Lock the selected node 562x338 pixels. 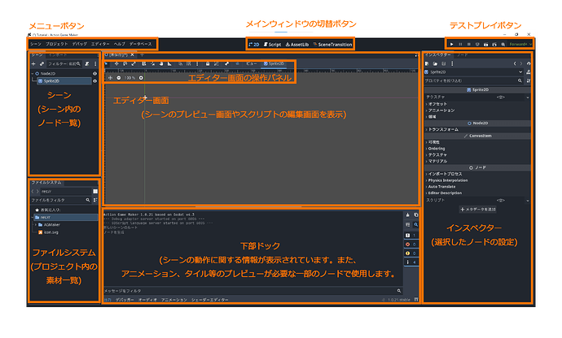(208, 63)
